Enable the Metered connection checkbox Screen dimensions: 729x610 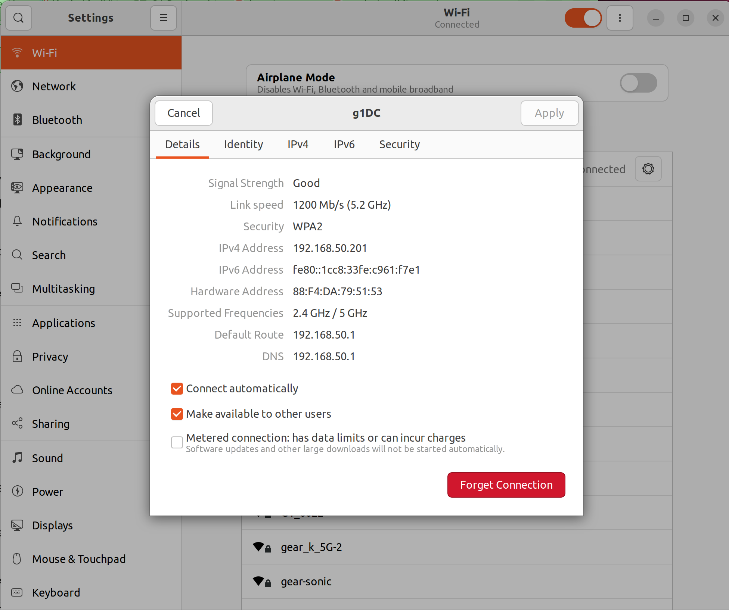click(x=177, y=442)
